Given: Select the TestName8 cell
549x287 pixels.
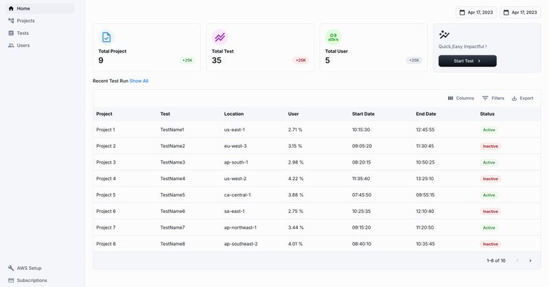Looking at the screenshot, I should [x=173, y=244].
